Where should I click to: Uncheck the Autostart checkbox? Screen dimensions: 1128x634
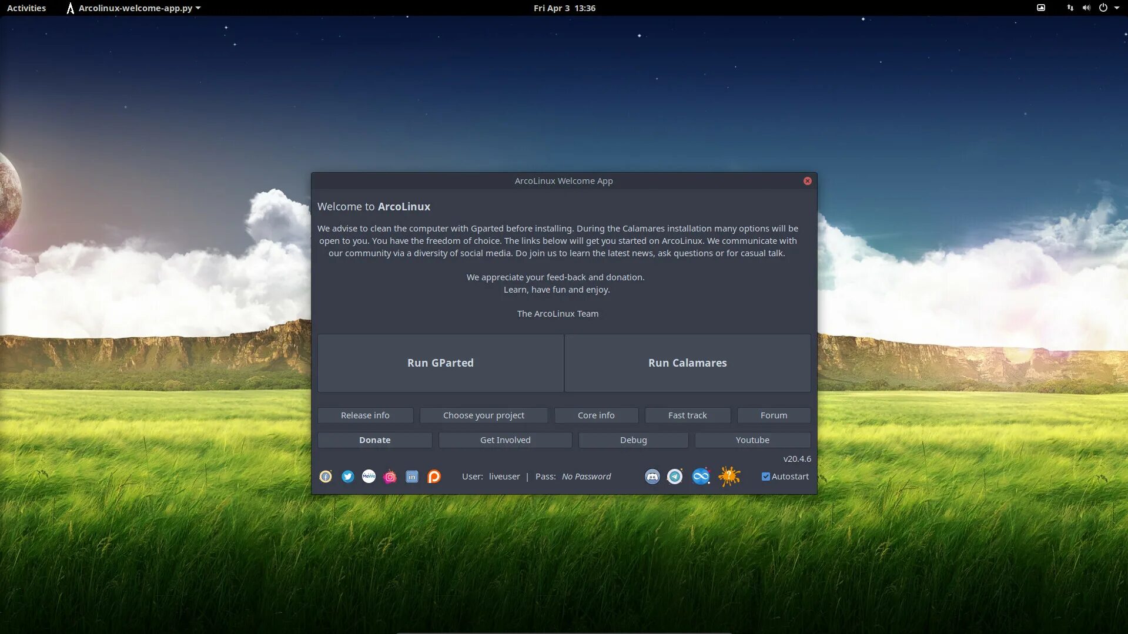click(765, 477)
